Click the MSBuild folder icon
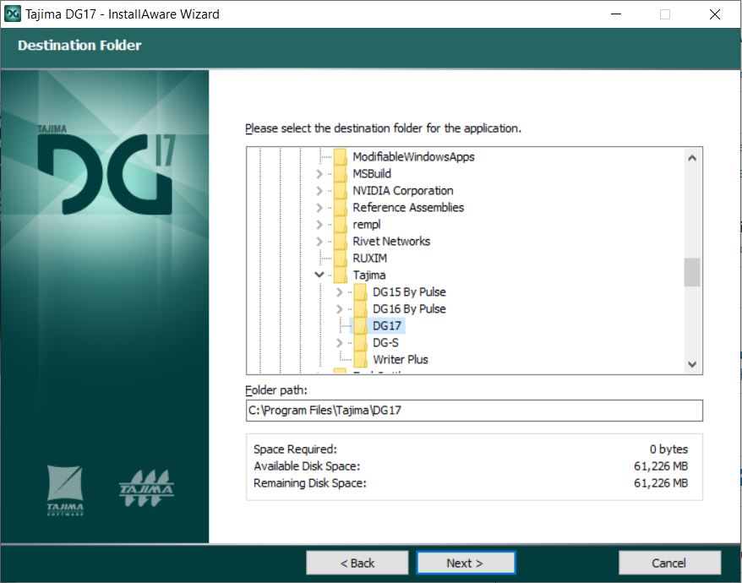This screenshot has height=583, width=742. point(341,174)
